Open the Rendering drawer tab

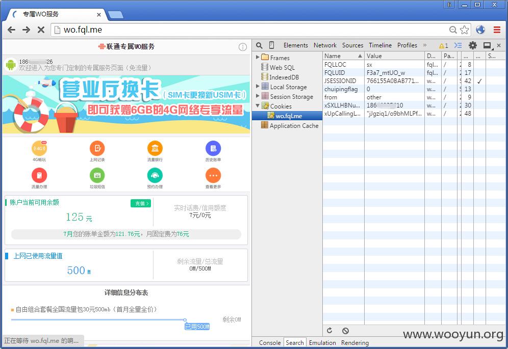[x=355, y=342]
